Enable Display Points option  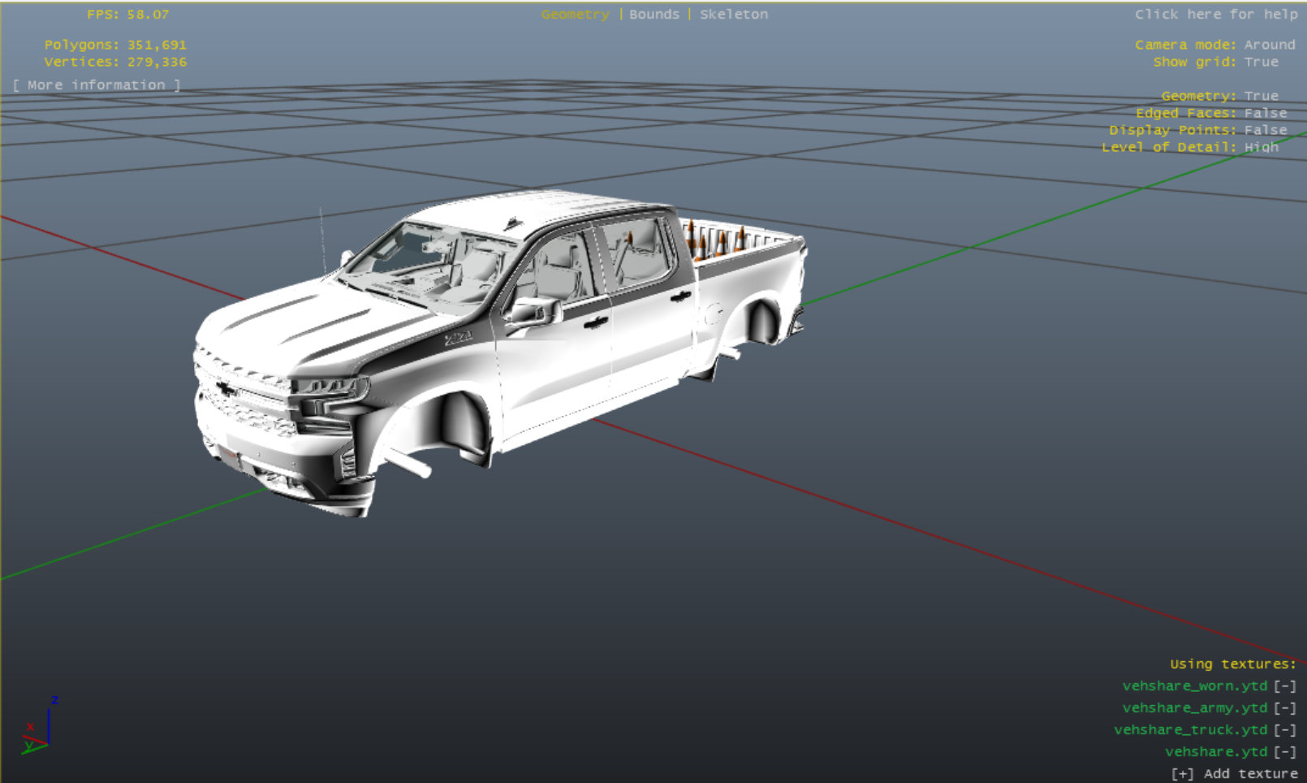1265,131
